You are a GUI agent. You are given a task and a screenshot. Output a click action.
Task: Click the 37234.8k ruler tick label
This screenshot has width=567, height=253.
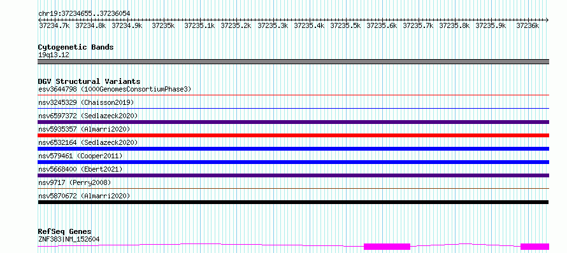click(x=90, y=26)
